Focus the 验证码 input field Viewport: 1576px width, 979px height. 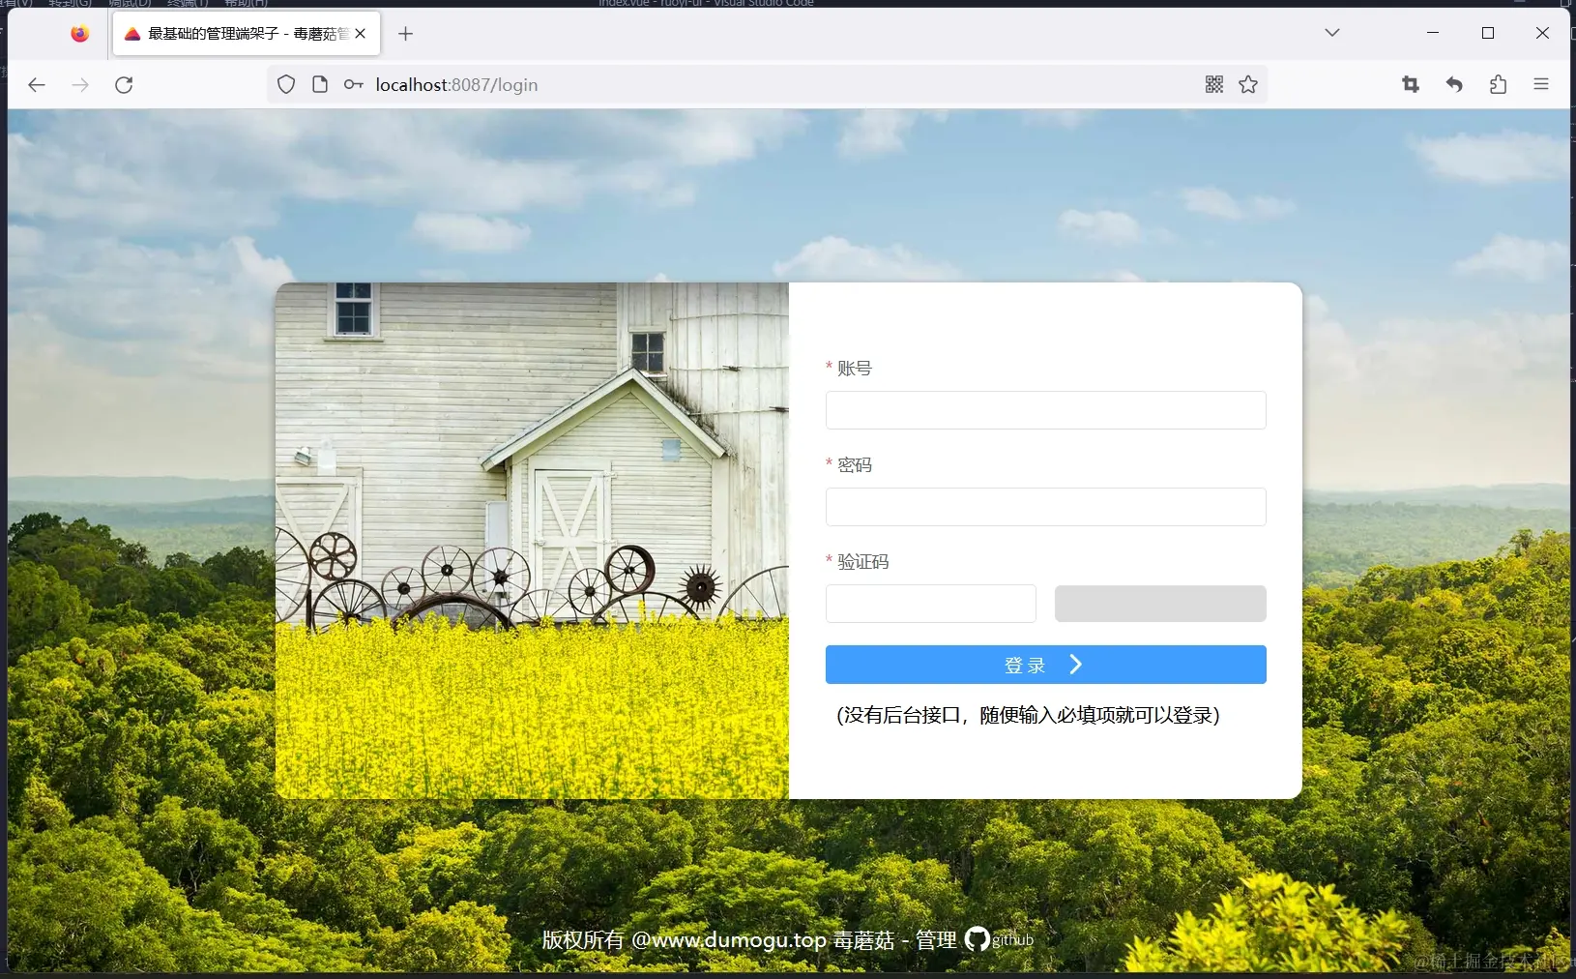tap(931, 604)
